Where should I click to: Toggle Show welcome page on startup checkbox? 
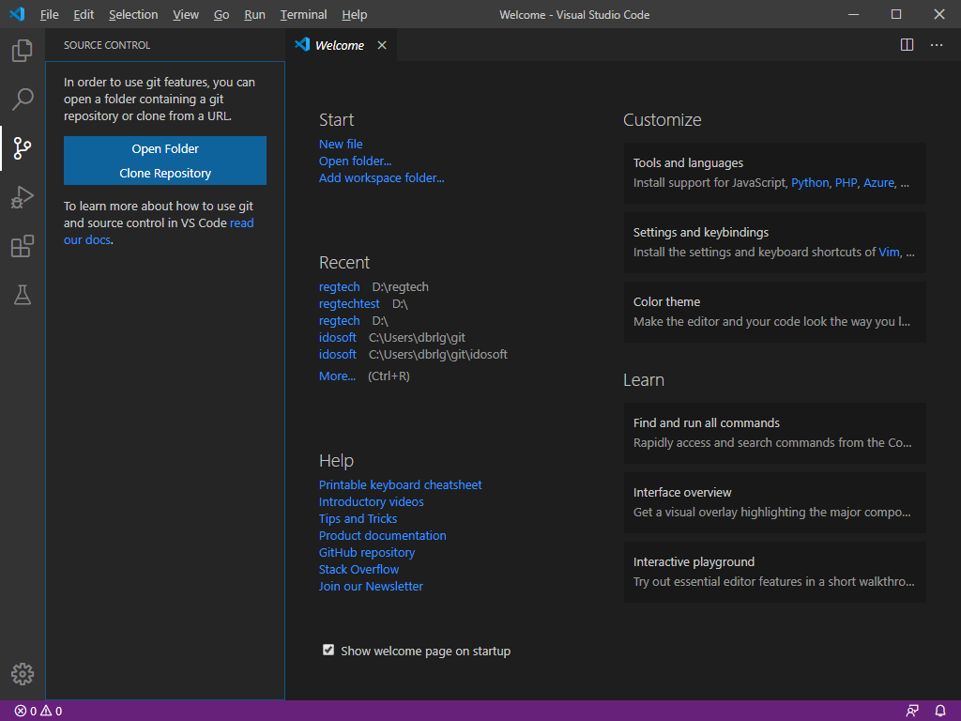[x=328, y=650]
